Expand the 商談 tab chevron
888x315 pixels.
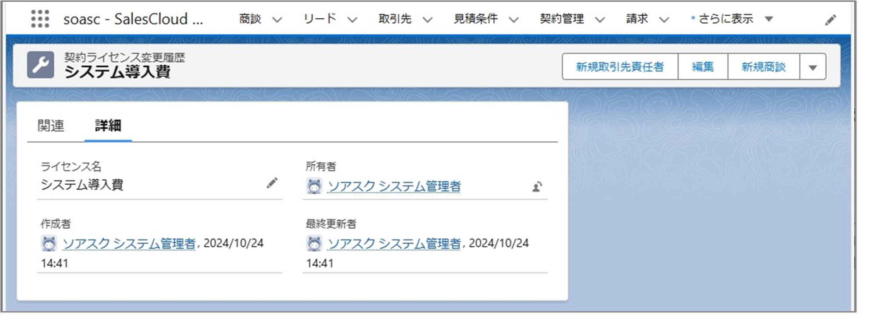click(x=277, y=20)
